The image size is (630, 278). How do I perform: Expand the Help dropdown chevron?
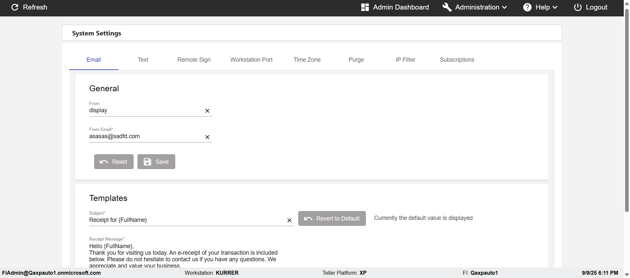[x=555, y=8]
